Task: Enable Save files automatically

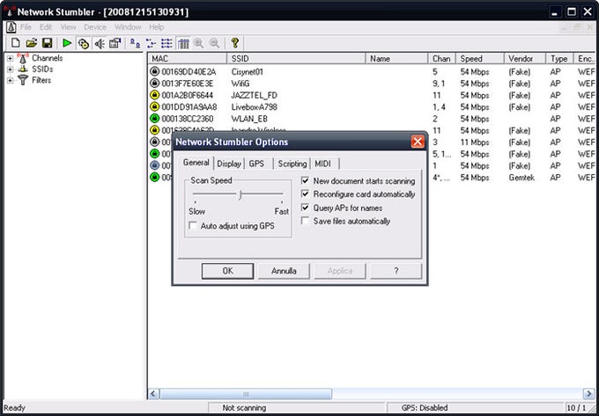Action: coord(305,221)
